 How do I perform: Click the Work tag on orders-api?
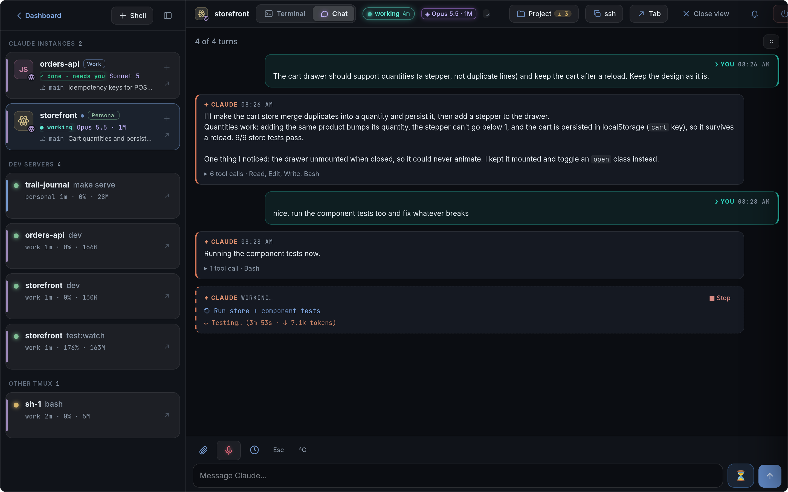click(94, 64)
